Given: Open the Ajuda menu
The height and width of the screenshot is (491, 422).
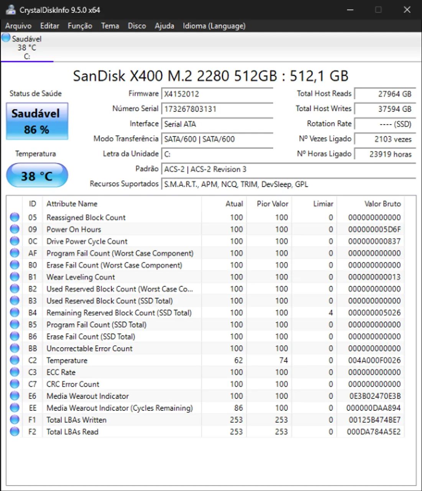Looking at the screenshot, I should (164, 26).
